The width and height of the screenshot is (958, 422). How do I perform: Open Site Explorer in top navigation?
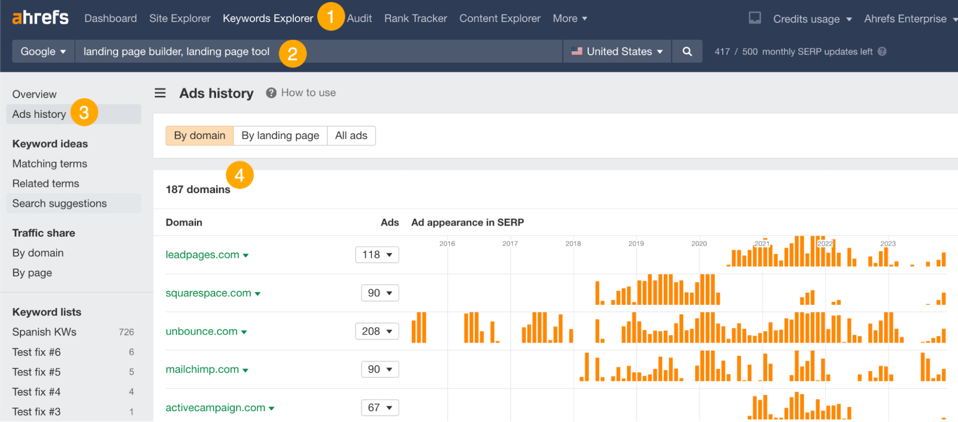pyautogui.click(x=180, y=18)
